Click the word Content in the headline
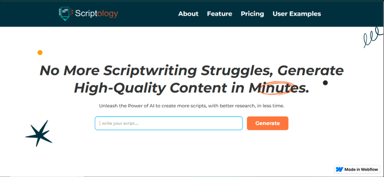 198,88
